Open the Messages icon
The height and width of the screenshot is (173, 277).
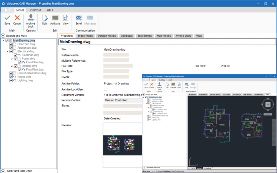point(90,19)
